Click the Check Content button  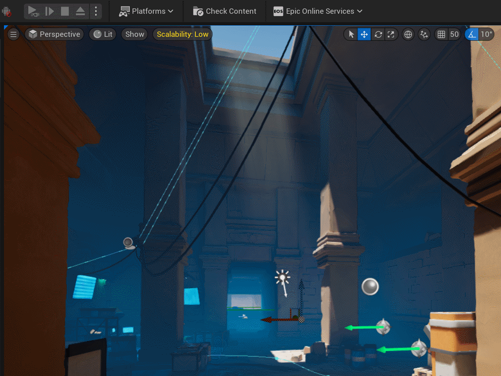225,11
